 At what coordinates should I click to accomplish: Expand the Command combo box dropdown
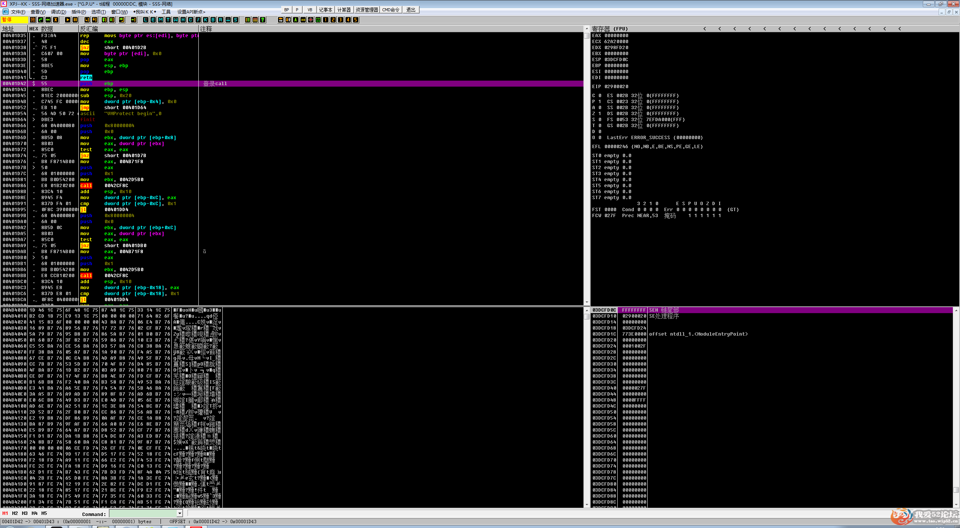coord(180,514)
